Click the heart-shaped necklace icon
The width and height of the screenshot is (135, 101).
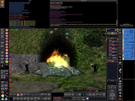pyautogui.click(x=120, y=66)
